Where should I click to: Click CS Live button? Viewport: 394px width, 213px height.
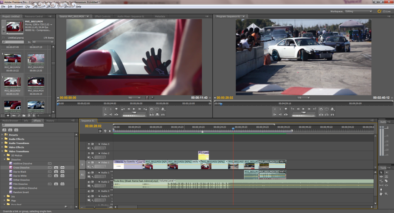(x=384, y=11)
